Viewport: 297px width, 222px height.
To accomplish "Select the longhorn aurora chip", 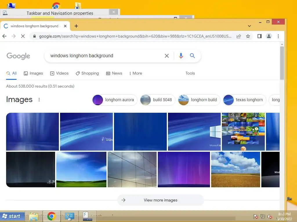I will pos(115,100).
